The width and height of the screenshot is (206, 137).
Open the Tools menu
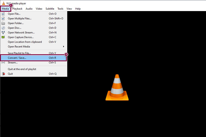(60, 9)
